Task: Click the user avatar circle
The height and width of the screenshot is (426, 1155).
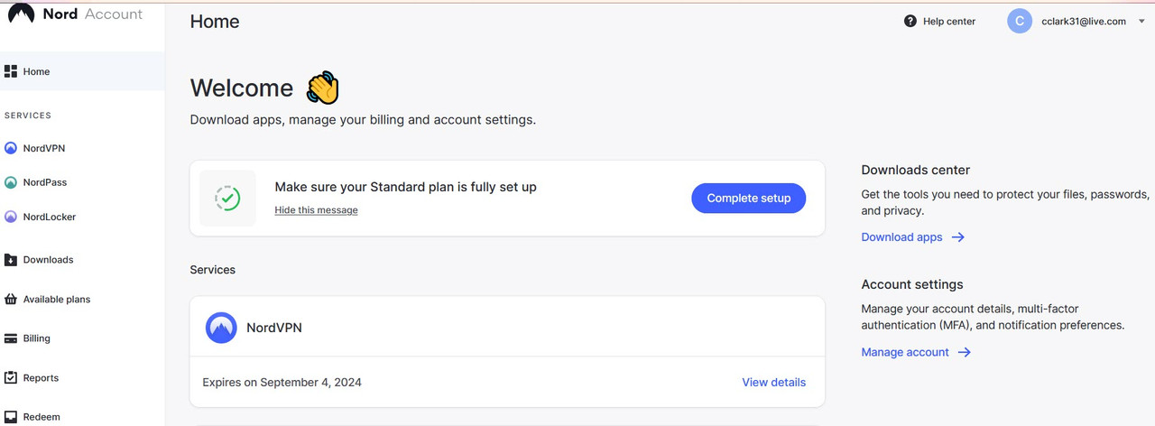Action: pos(1020,22)
